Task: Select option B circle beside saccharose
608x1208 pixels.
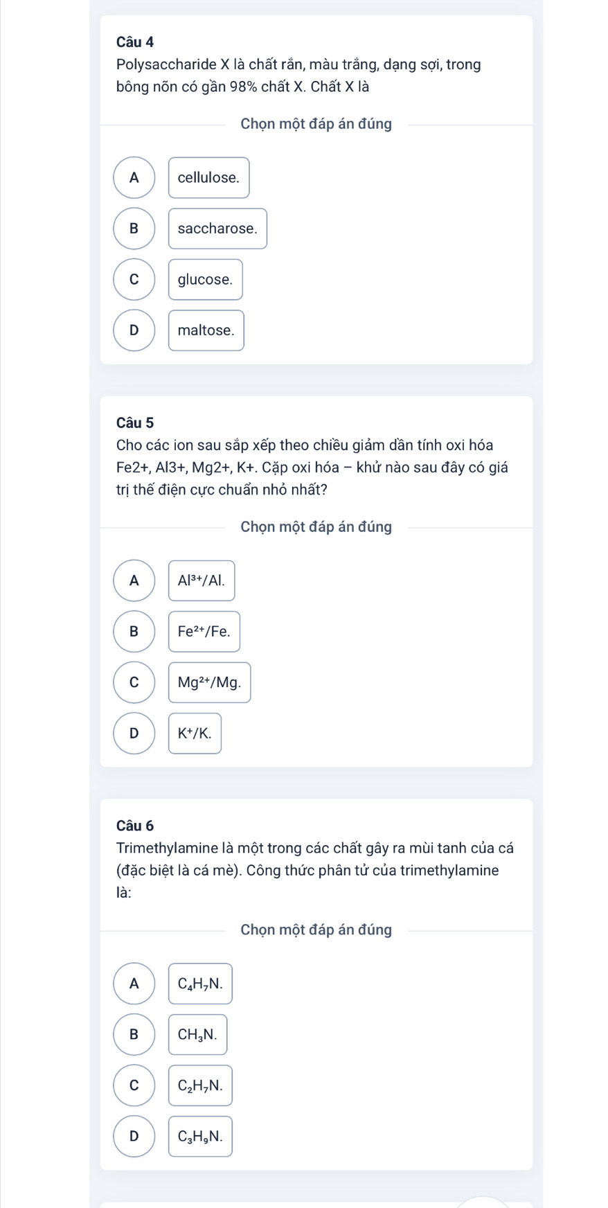Action: point(134,229)
